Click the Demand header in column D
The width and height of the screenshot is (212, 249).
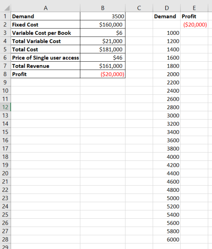(x=167, y=16)
